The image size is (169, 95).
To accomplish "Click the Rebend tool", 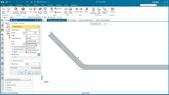I will (x=58, y=12).
